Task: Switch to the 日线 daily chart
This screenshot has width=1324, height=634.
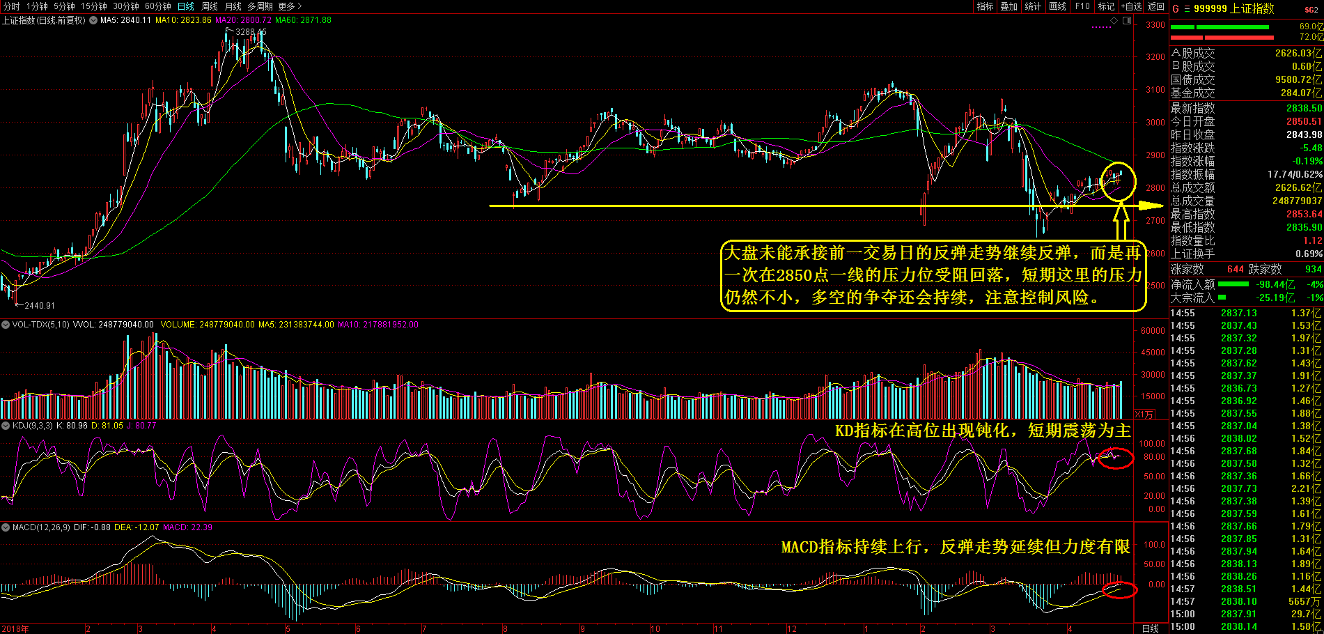Action: 186,6
